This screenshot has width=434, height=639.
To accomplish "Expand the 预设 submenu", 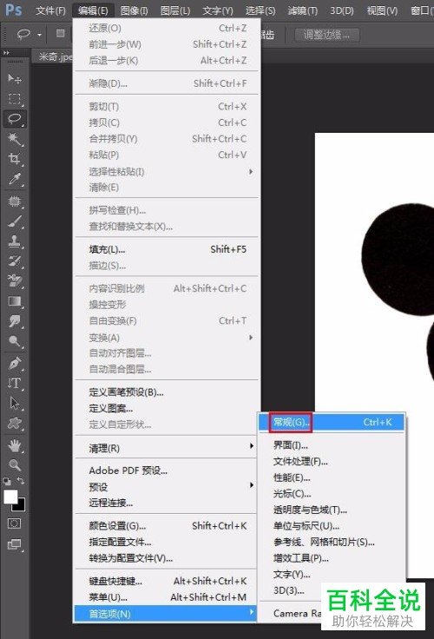I will [167, 486].
